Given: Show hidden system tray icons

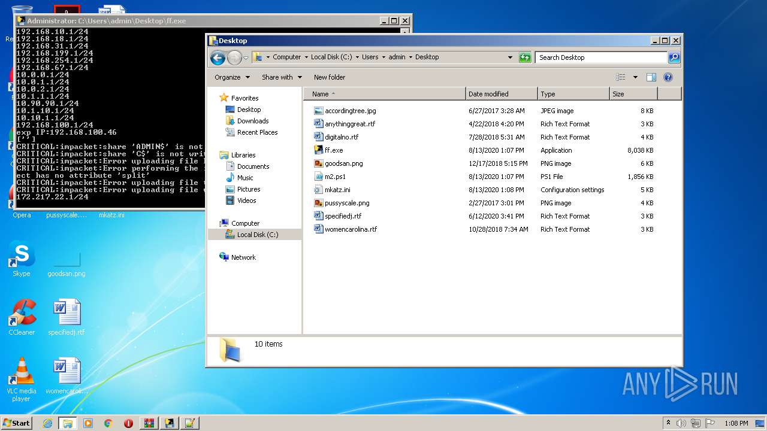Looking at the screenshot, I should point(668,423).
